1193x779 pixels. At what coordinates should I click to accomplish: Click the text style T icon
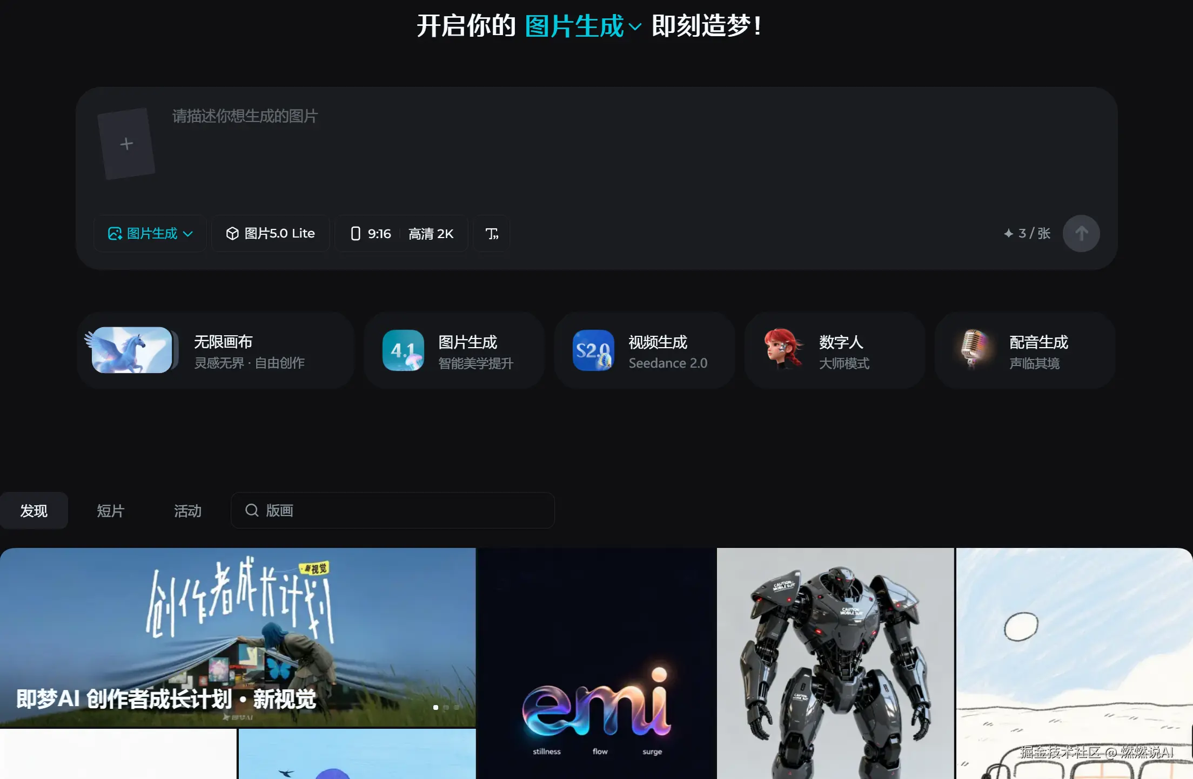click(x=491, y=234)
